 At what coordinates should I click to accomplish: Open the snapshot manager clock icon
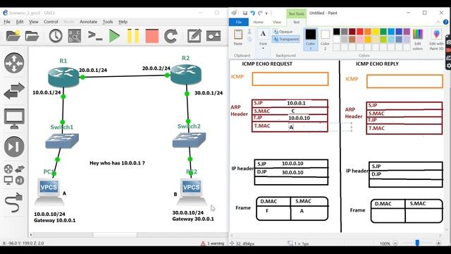pyautogui.click(x=56, y=36)
